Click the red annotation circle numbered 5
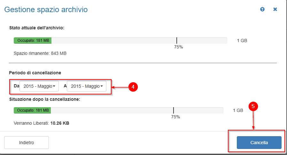Viewport: 287px width, 155px height. tap(253, 107)
